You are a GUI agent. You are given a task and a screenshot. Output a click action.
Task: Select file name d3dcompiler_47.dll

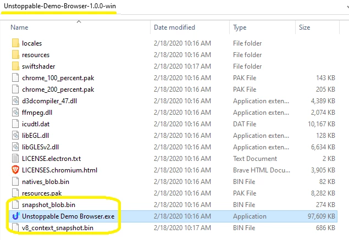49,101
